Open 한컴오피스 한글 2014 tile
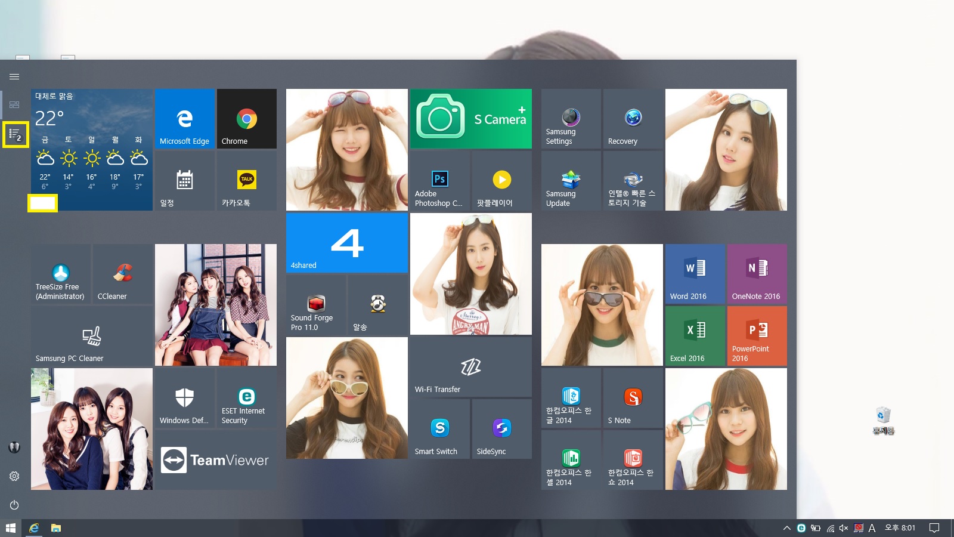 coord(571,398)
